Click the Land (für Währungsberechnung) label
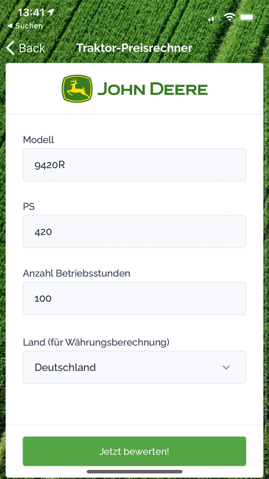Screen dimensions: 269x479 point(96,342)
